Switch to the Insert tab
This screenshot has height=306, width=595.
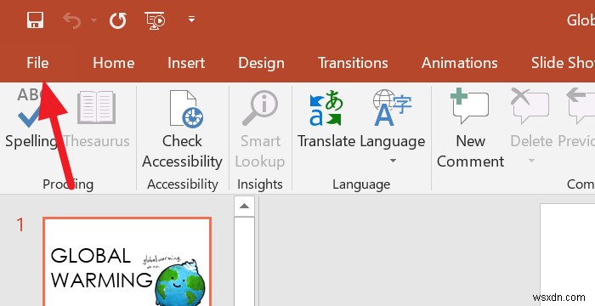(186, 63)
